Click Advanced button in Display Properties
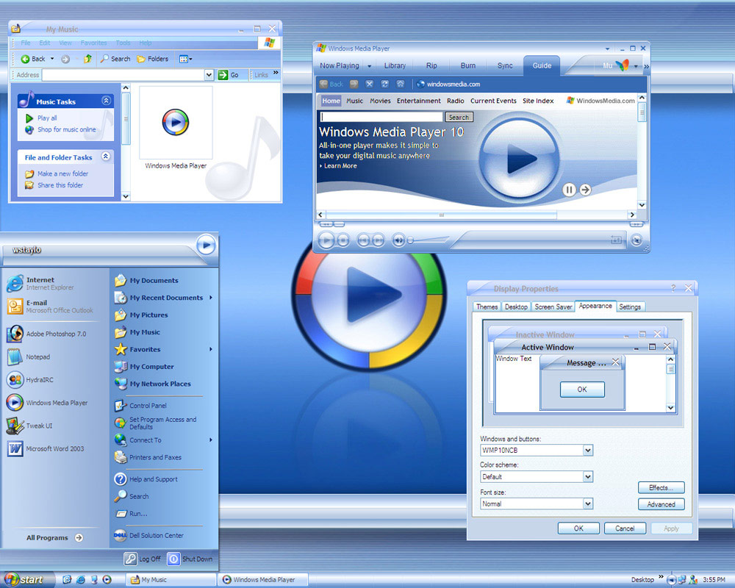735x588 pixels. pos(661,504)
